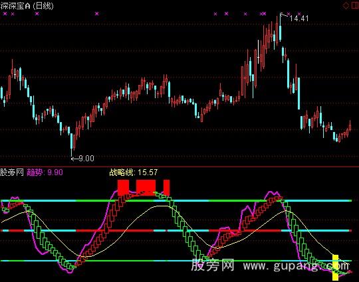Click the 深深宝A (日线) chart title
359x282 pixels.
point(27,6)
